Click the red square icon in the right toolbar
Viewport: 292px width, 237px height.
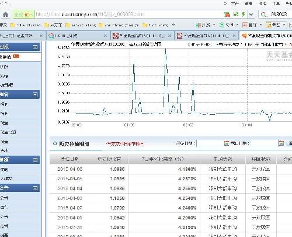coord(245,25)
